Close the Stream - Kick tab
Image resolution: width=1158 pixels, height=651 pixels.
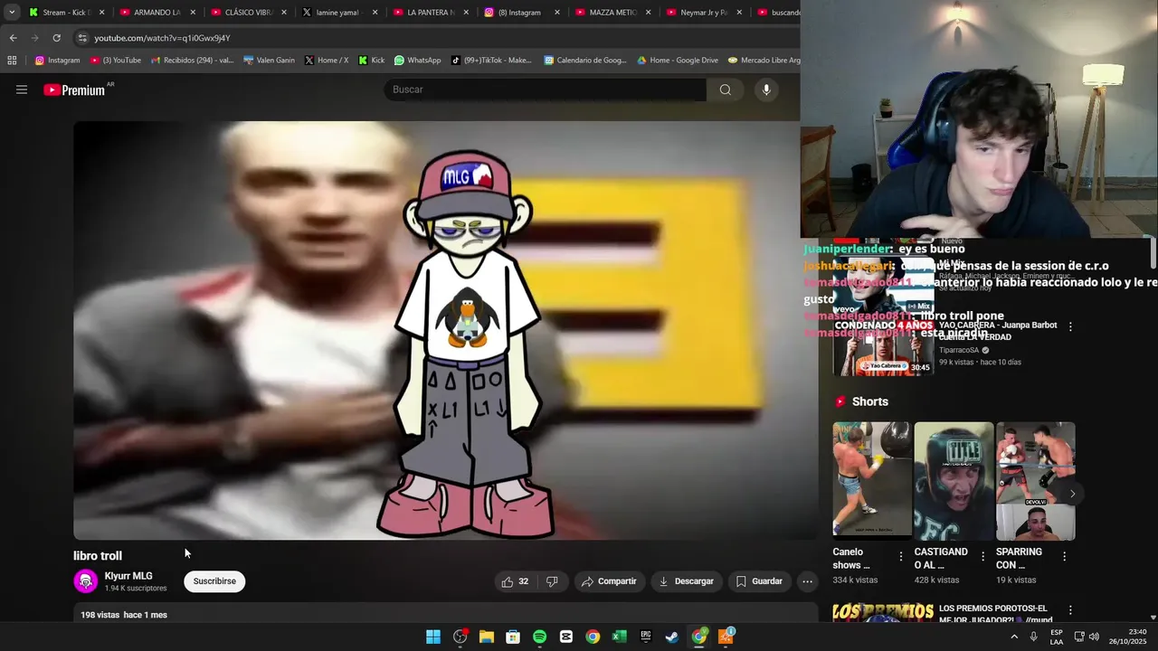[x=101, y=13]
